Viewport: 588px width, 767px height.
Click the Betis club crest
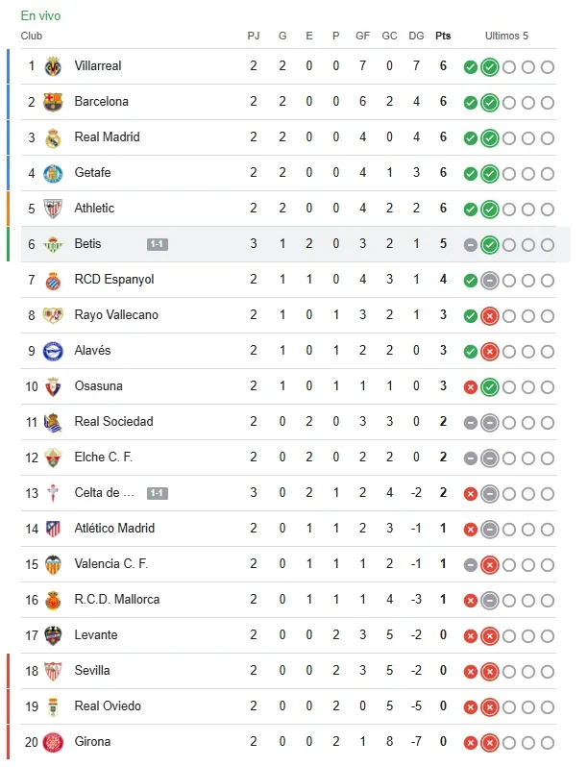(53, 244)
